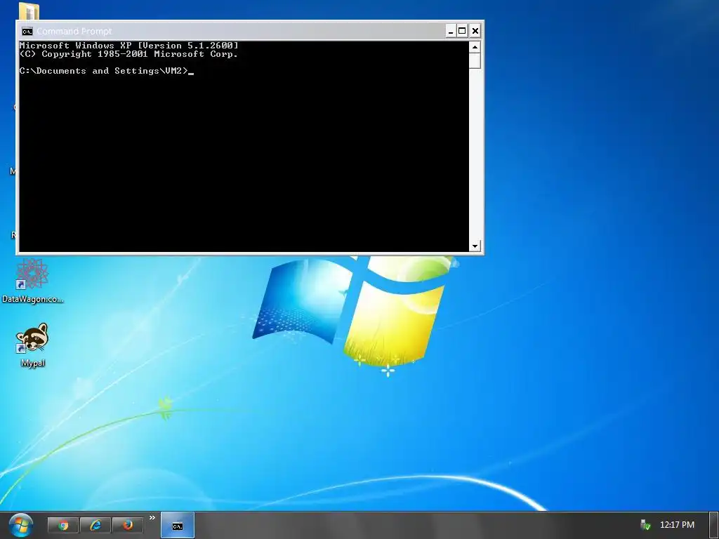Open the Command Prompt title bar system icon
This screenshot has height=539, width=719.
(27, 31)
